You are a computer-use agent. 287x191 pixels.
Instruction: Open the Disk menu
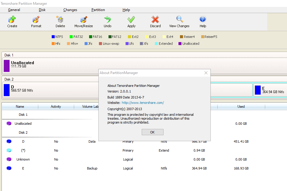pos(42,10)
